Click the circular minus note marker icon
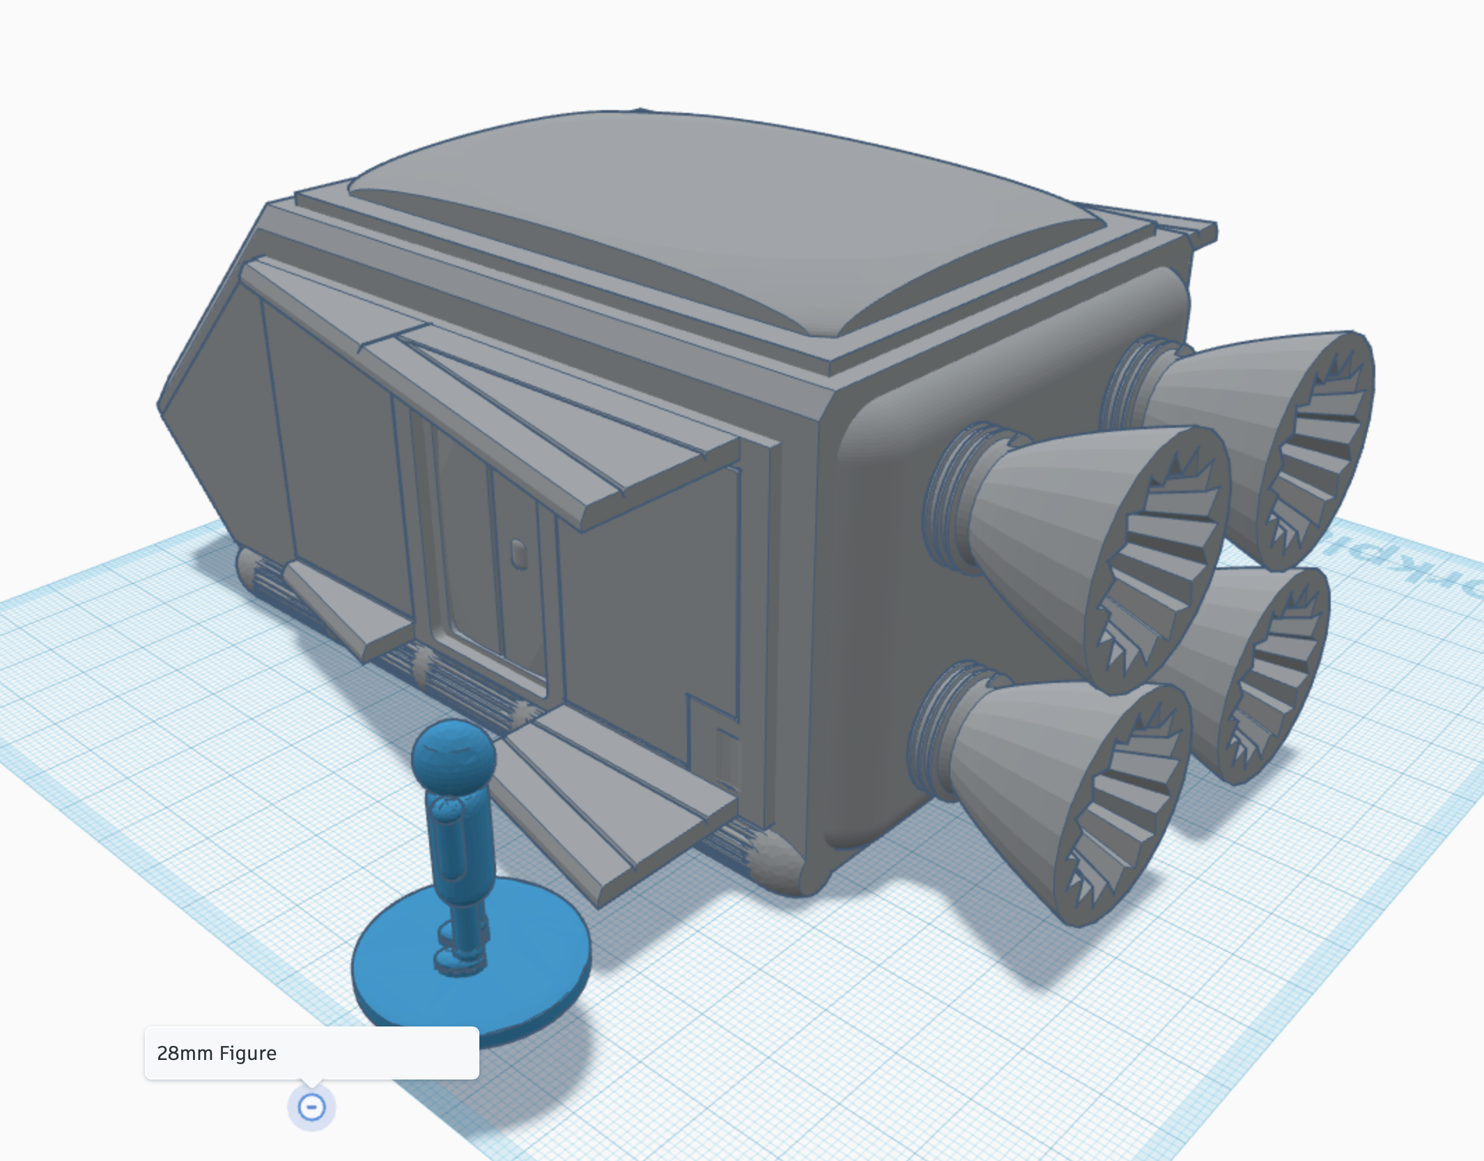1484x1161 pixels. [x=311, y=1107]
